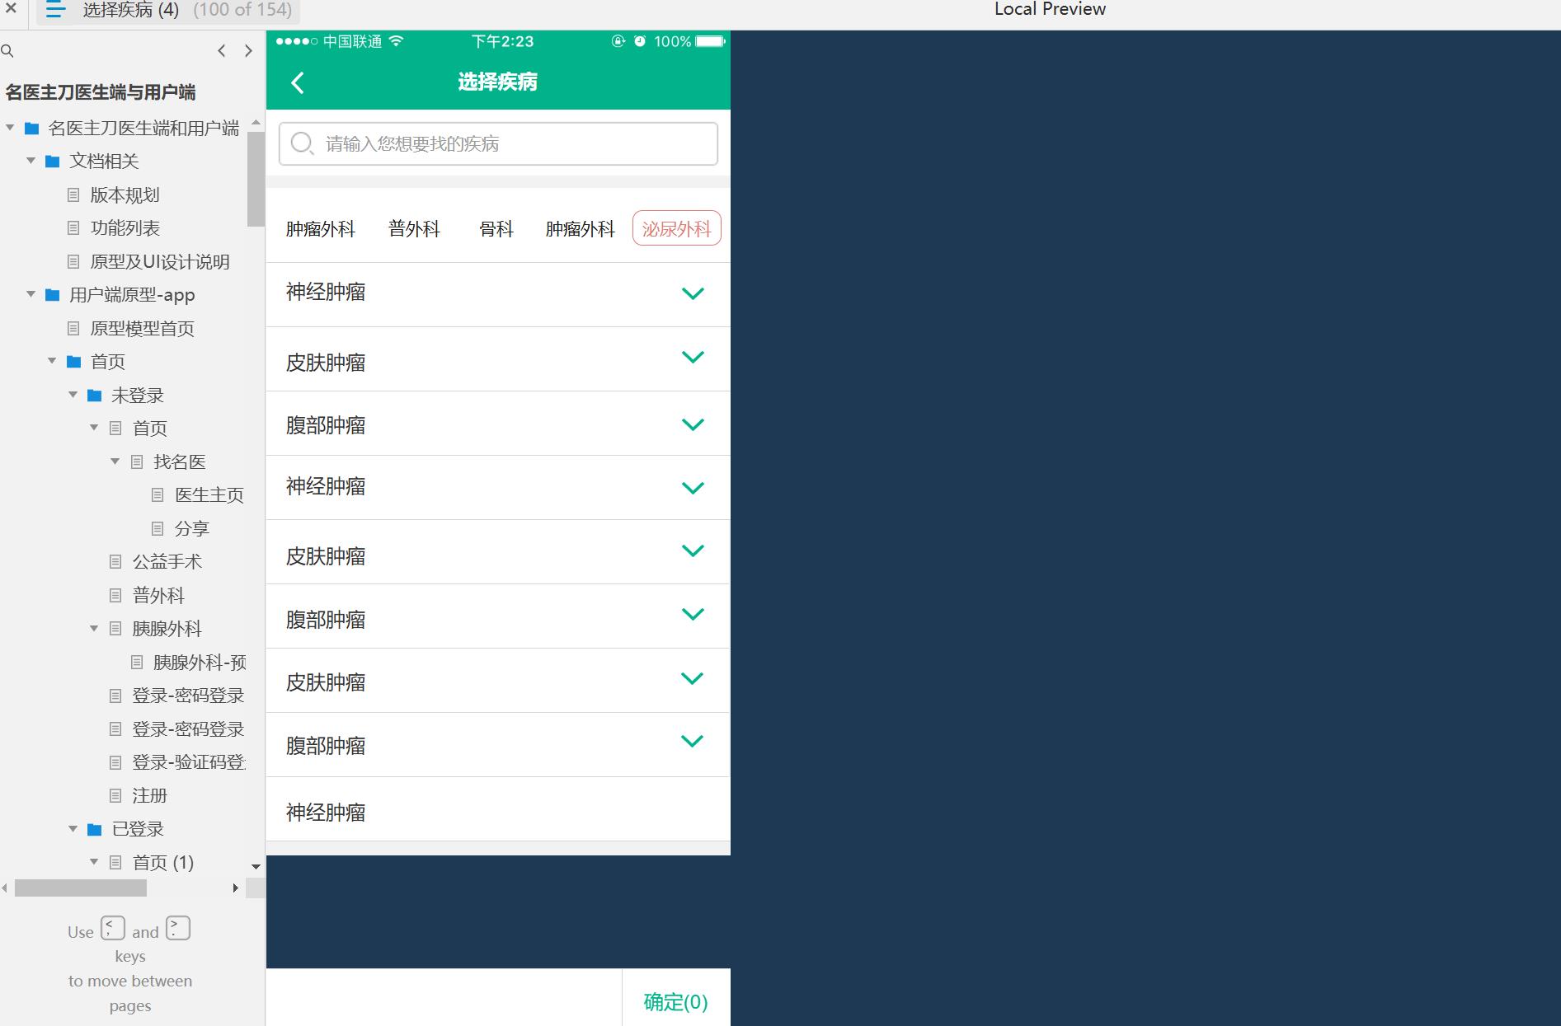Select the highlighted 泌尿外科 tab
Viewport: 1561px width, 1026px height.
677,228
